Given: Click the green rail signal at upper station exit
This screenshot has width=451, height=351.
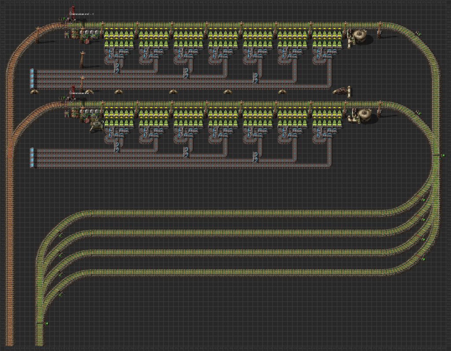Looking at the screenshot, I should pos(420,33).
